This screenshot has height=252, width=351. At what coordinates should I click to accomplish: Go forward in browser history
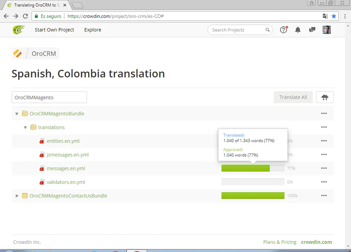pyautogui.click(x=16, y=16)
